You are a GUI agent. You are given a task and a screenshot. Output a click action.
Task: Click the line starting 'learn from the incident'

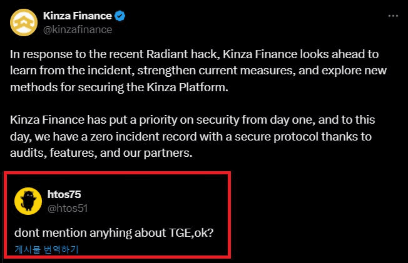pyautogui.click(x=198, y=71)
